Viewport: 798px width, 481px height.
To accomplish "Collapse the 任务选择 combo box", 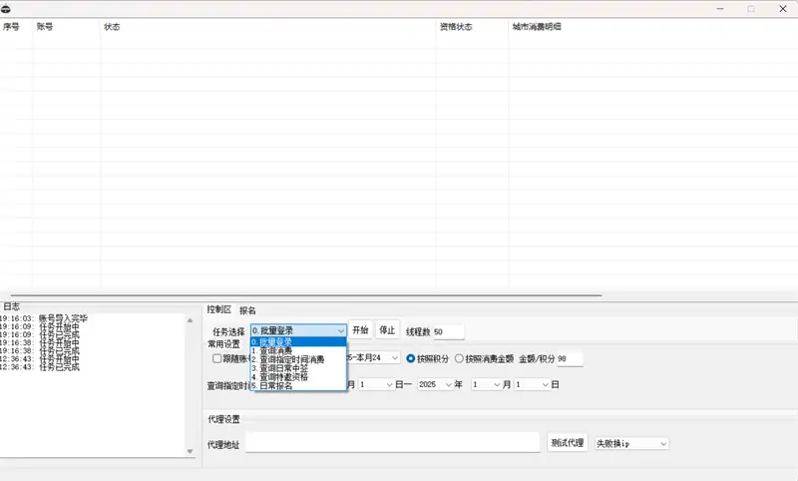I will pyautogui.click(x=340, y=330).
